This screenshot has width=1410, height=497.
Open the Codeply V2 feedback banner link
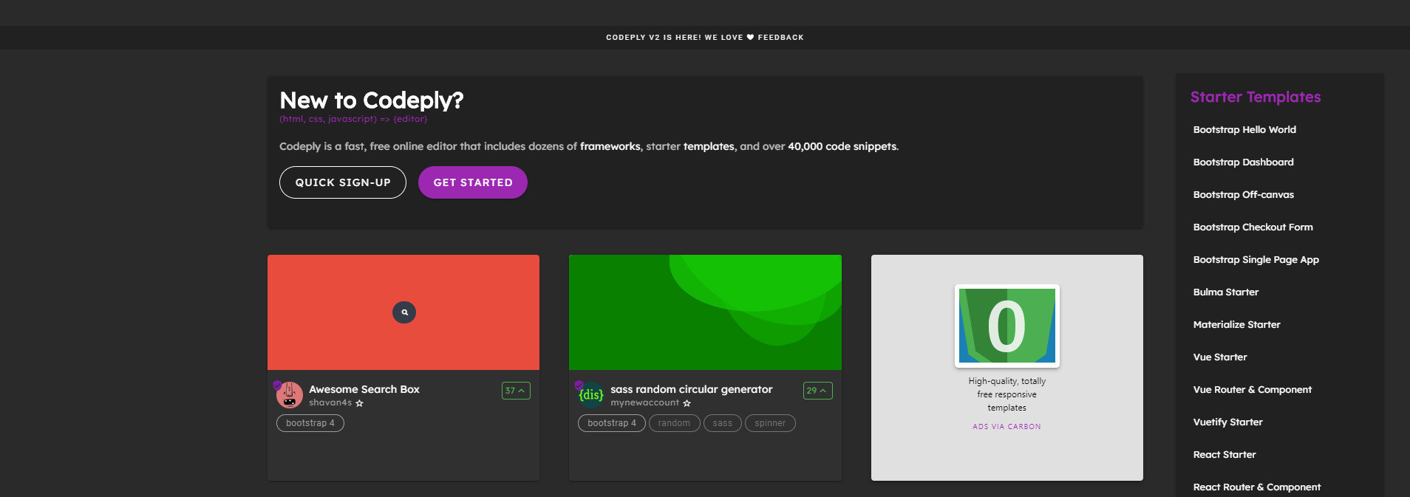point(705,37)
